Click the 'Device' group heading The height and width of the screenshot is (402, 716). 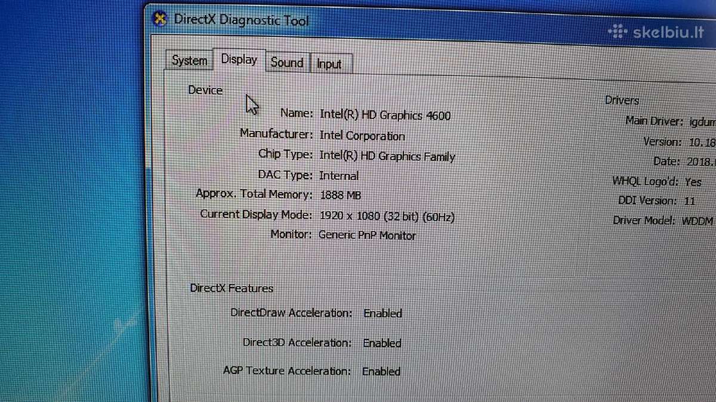205,91
